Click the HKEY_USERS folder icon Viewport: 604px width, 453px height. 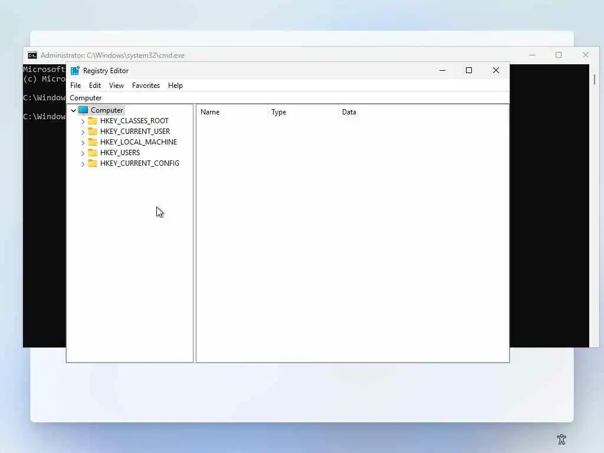pyautogui.click(x=93, y=153)
